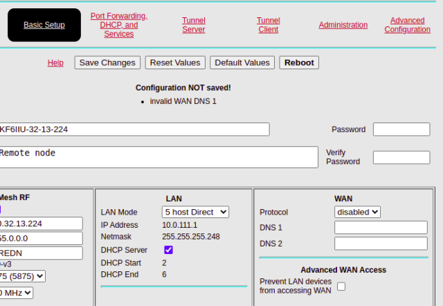The height and width of the screenshot is (306, 443).
Task: Click the Mesh RF netmask field
Action: click(x=41, y=238)
